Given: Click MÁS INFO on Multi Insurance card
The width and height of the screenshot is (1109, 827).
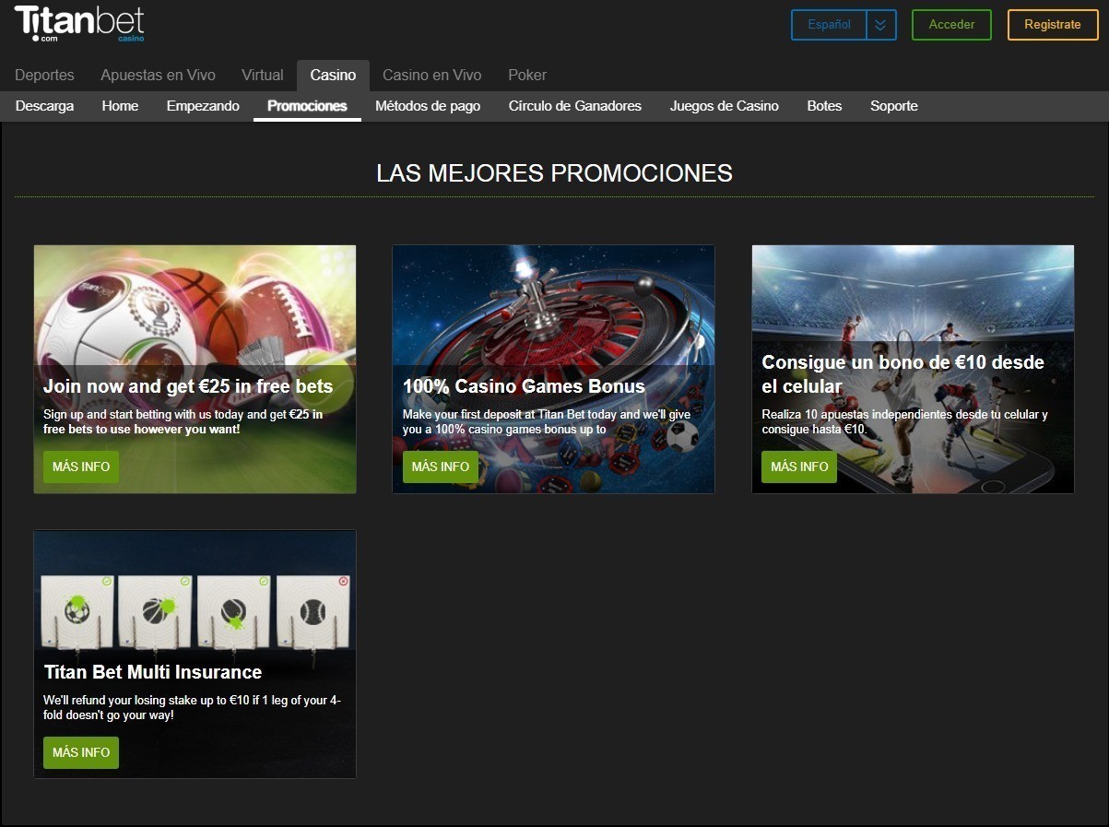Looking at the screenshot, I should (x=81, y=752).
